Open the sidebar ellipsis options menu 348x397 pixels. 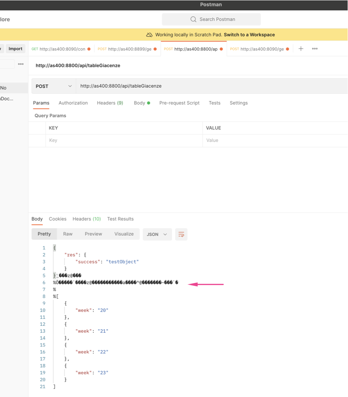click(x=21, y=64)
